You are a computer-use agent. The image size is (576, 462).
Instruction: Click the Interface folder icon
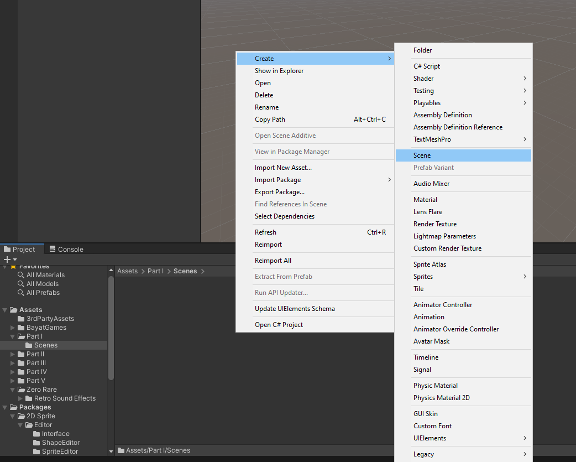pyautogui.click(x=36, y=434)
